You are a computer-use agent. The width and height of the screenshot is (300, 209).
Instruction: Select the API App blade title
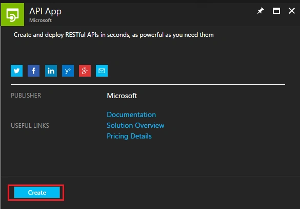click(45, 11)
